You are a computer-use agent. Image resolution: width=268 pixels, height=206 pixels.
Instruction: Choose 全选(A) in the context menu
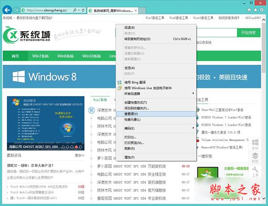click(156, 68)
